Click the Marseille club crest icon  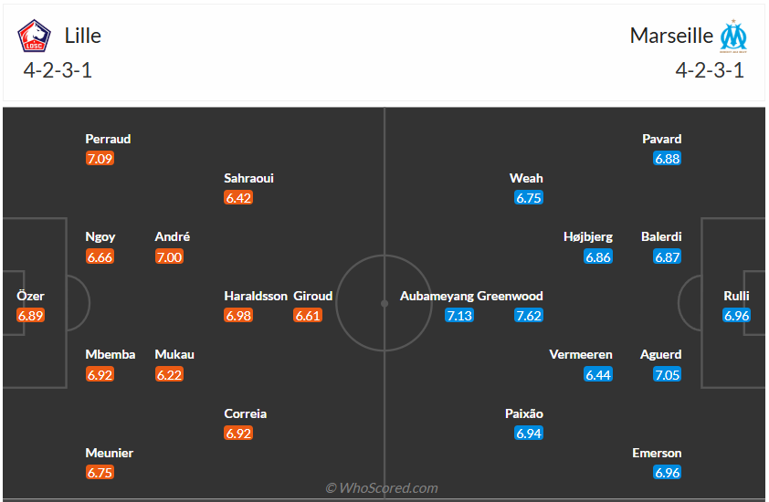(x=733, y=37)
